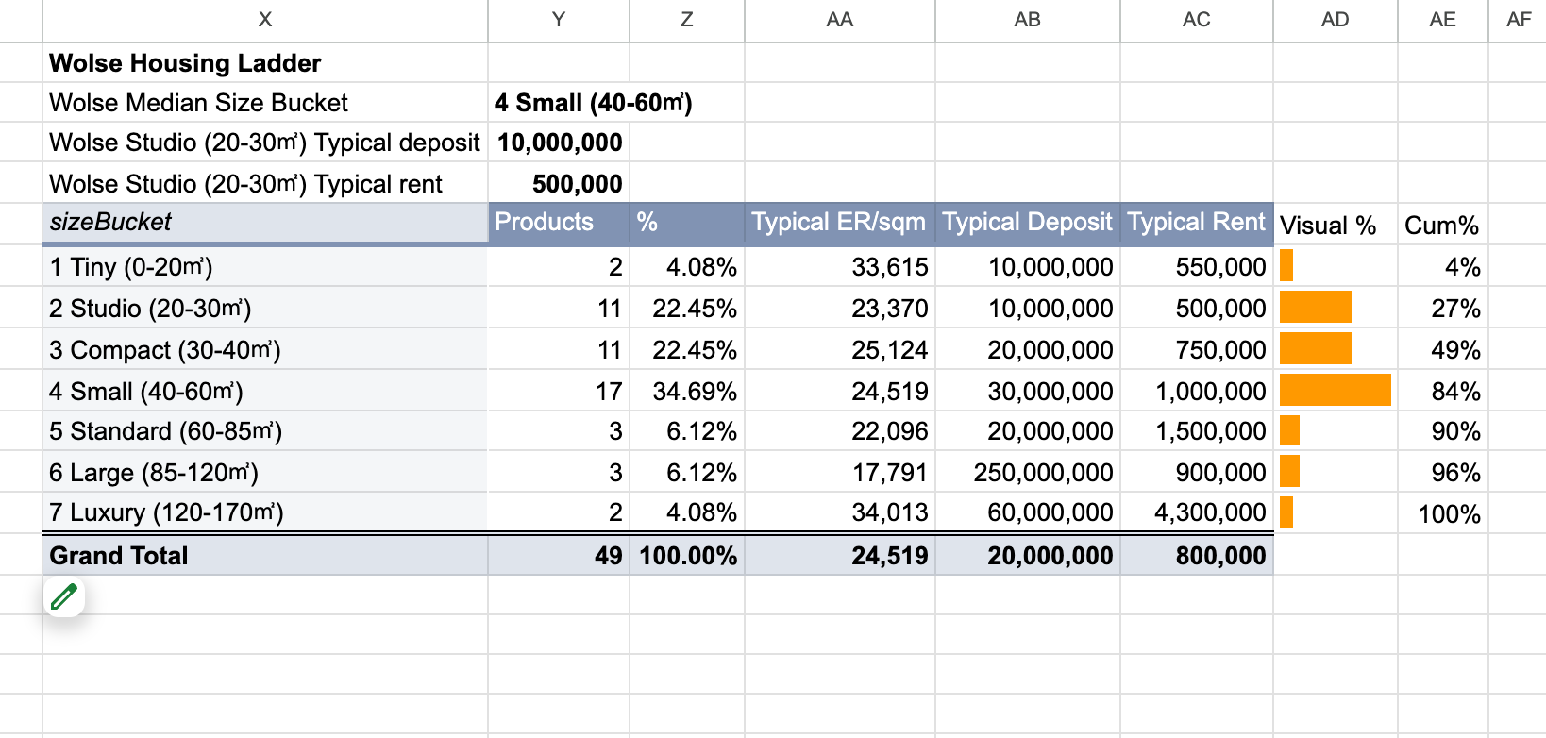Click the 1,500,000 rent value

click(1197, 431)
